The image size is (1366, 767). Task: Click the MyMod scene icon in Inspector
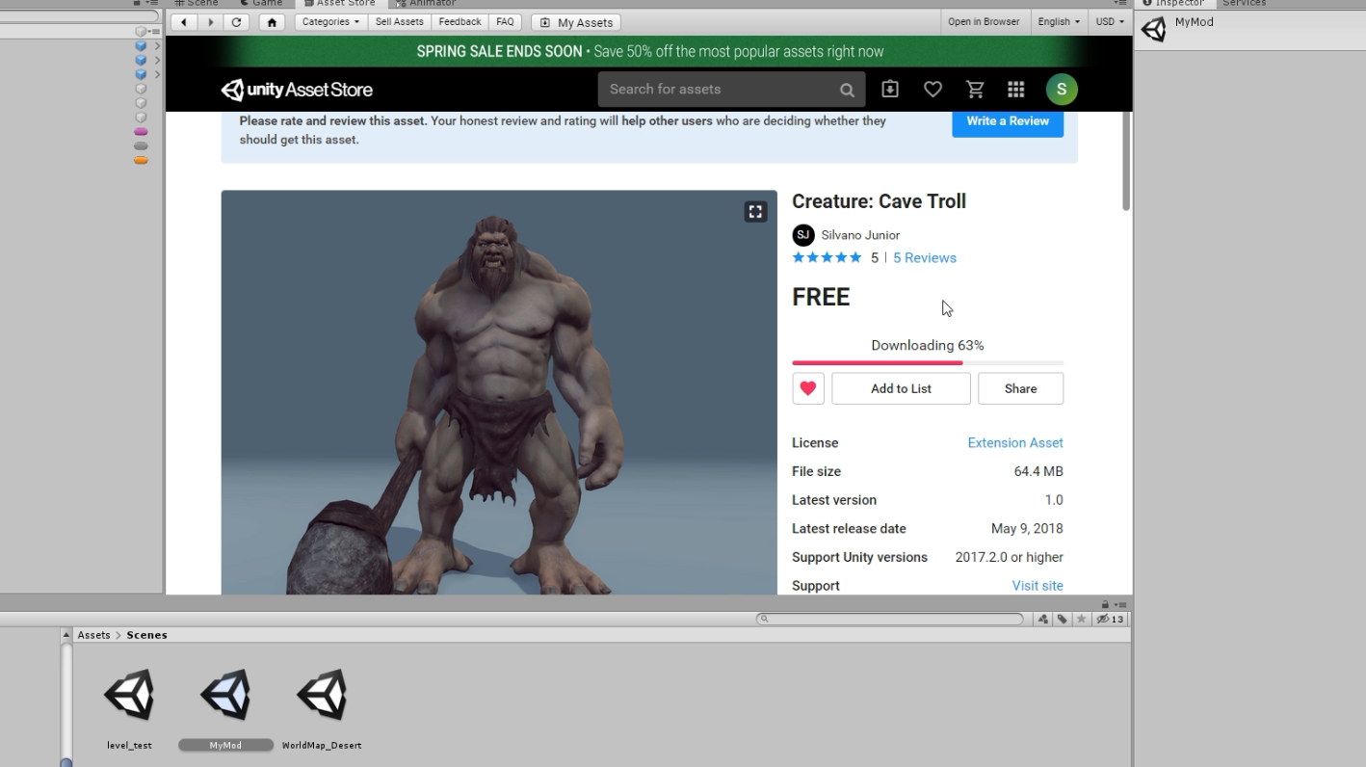[1153, 29]
